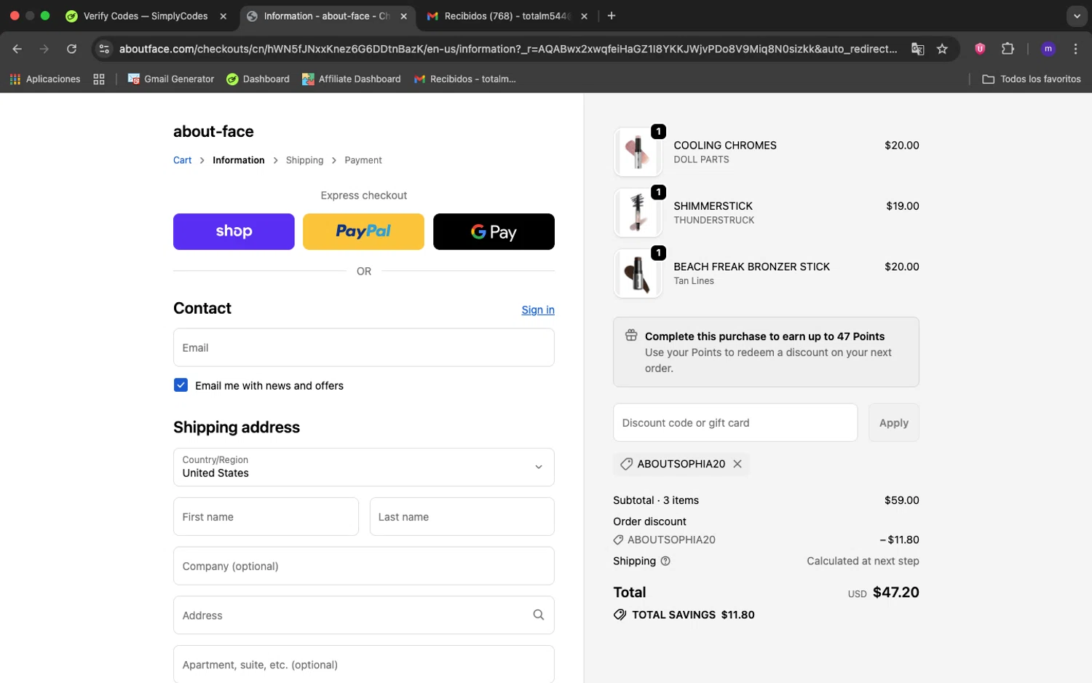The height and width of the screenshot is (683, 1092).
Task: Open the Country/Region dropdown
Action: [x=364, y=467]
